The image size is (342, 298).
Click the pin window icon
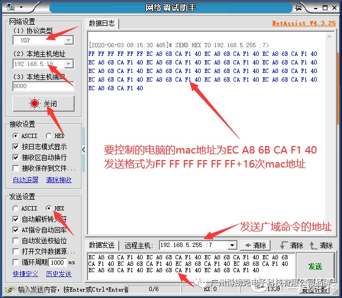298,8
